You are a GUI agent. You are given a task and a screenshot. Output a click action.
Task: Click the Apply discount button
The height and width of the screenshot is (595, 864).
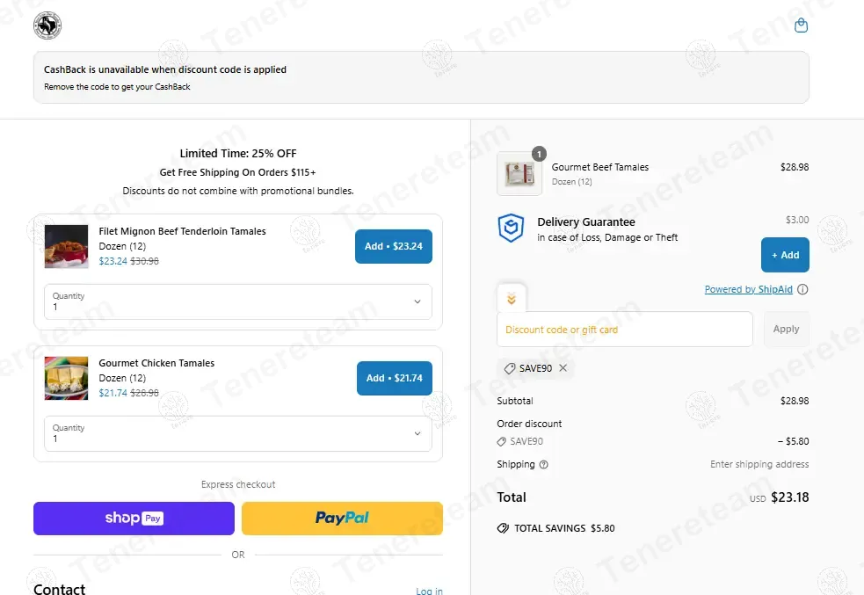787,330
